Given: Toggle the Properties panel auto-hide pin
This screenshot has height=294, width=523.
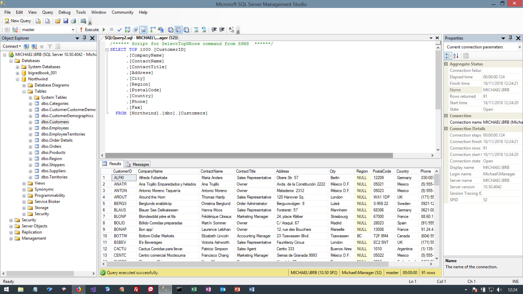Looking at the screenshot, I should (x=510, y=38).
